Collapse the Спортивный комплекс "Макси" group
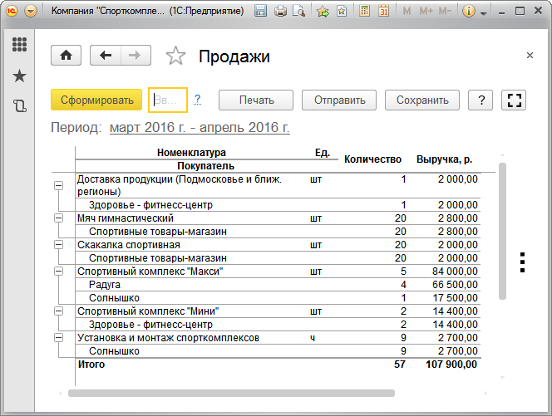The height and width of the screenshot is (416, 552). tap(58, 271)
